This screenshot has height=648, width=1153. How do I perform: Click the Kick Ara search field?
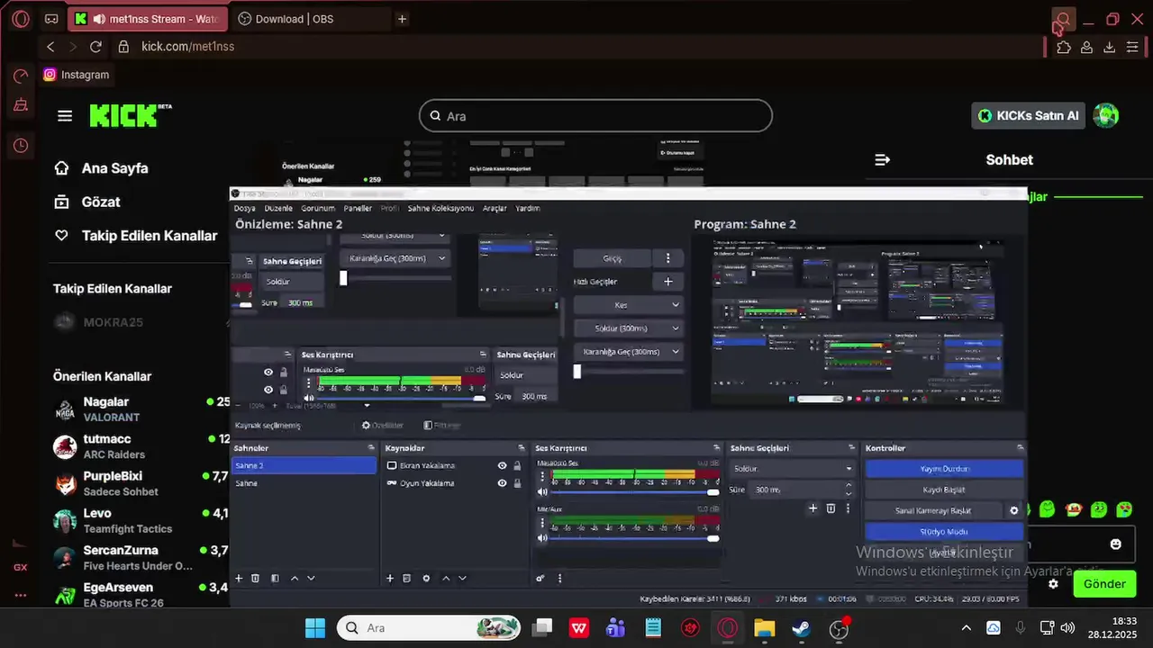point(595,115)
